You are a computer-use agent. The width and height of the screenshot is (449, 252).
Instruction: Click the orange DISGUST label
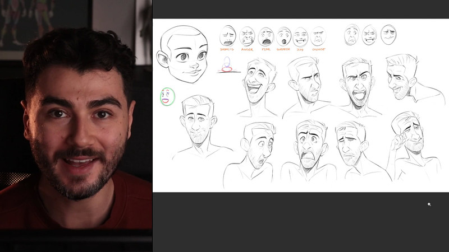pos(319,49)
